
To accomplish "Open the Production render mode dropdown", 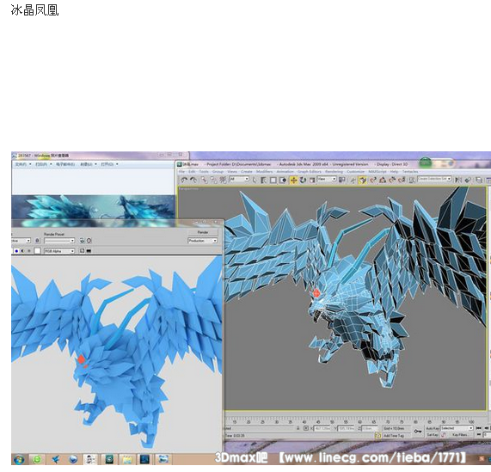I will tap(203, 241).
